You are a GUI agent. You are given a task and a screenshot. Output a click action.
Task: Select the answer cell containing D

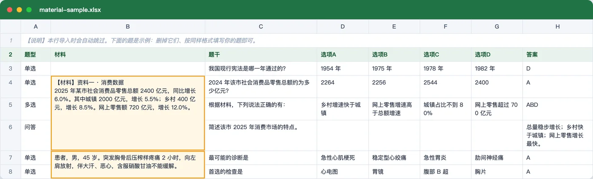(x=558, y=68)
